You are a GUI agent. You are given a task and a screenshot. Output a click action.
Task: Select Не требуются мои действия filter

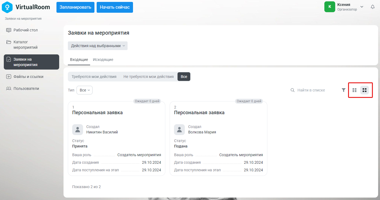[148, 77]
